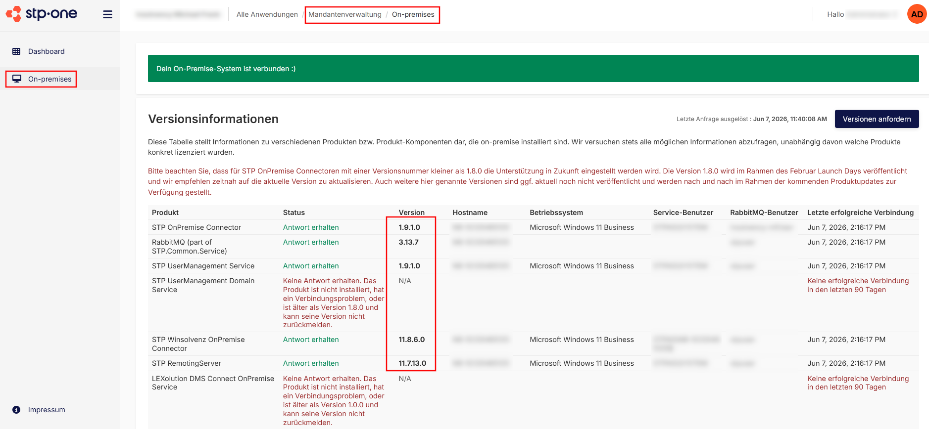This screenshot has height=429, width=929.
Task: Select the STP OnPremise Connector row
Action: pyautogui.click(x=533, y=227)
